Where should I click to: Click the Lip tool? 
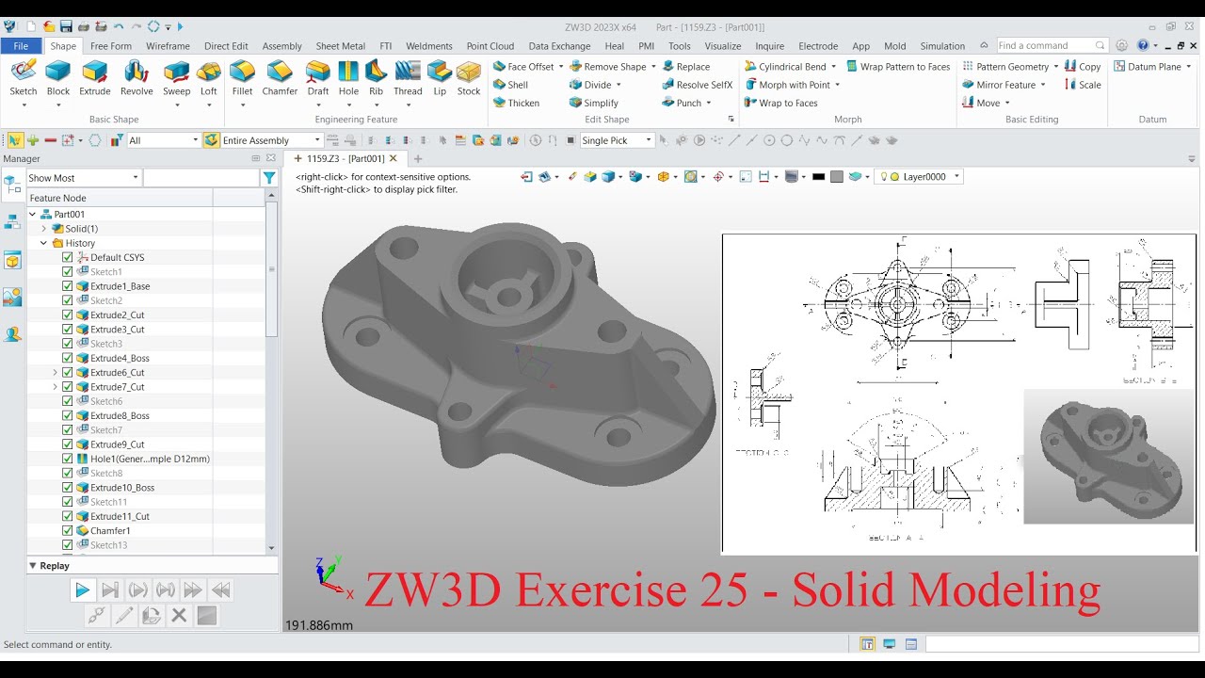coord(440,77)
